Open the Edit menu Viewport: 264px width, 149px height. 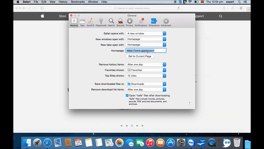click(x=44, y=2)
